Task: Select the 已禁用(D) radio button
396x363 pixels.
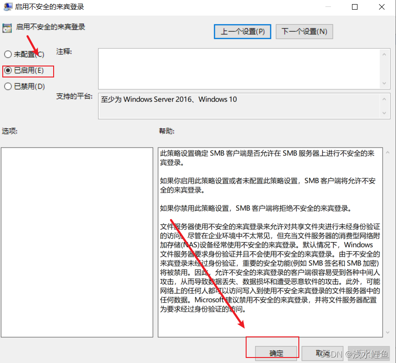Action: 8,86
